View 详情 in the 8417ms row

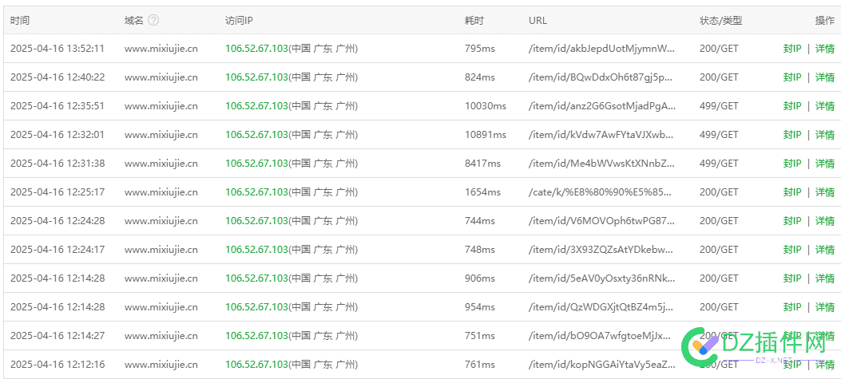825,163
